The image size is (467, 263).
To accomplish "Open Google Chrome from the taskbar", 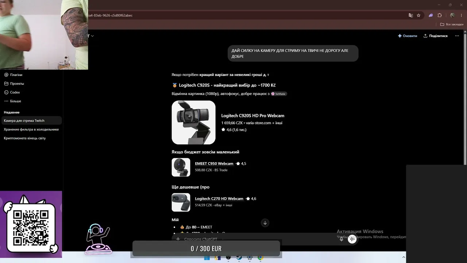I will (260, 258).
